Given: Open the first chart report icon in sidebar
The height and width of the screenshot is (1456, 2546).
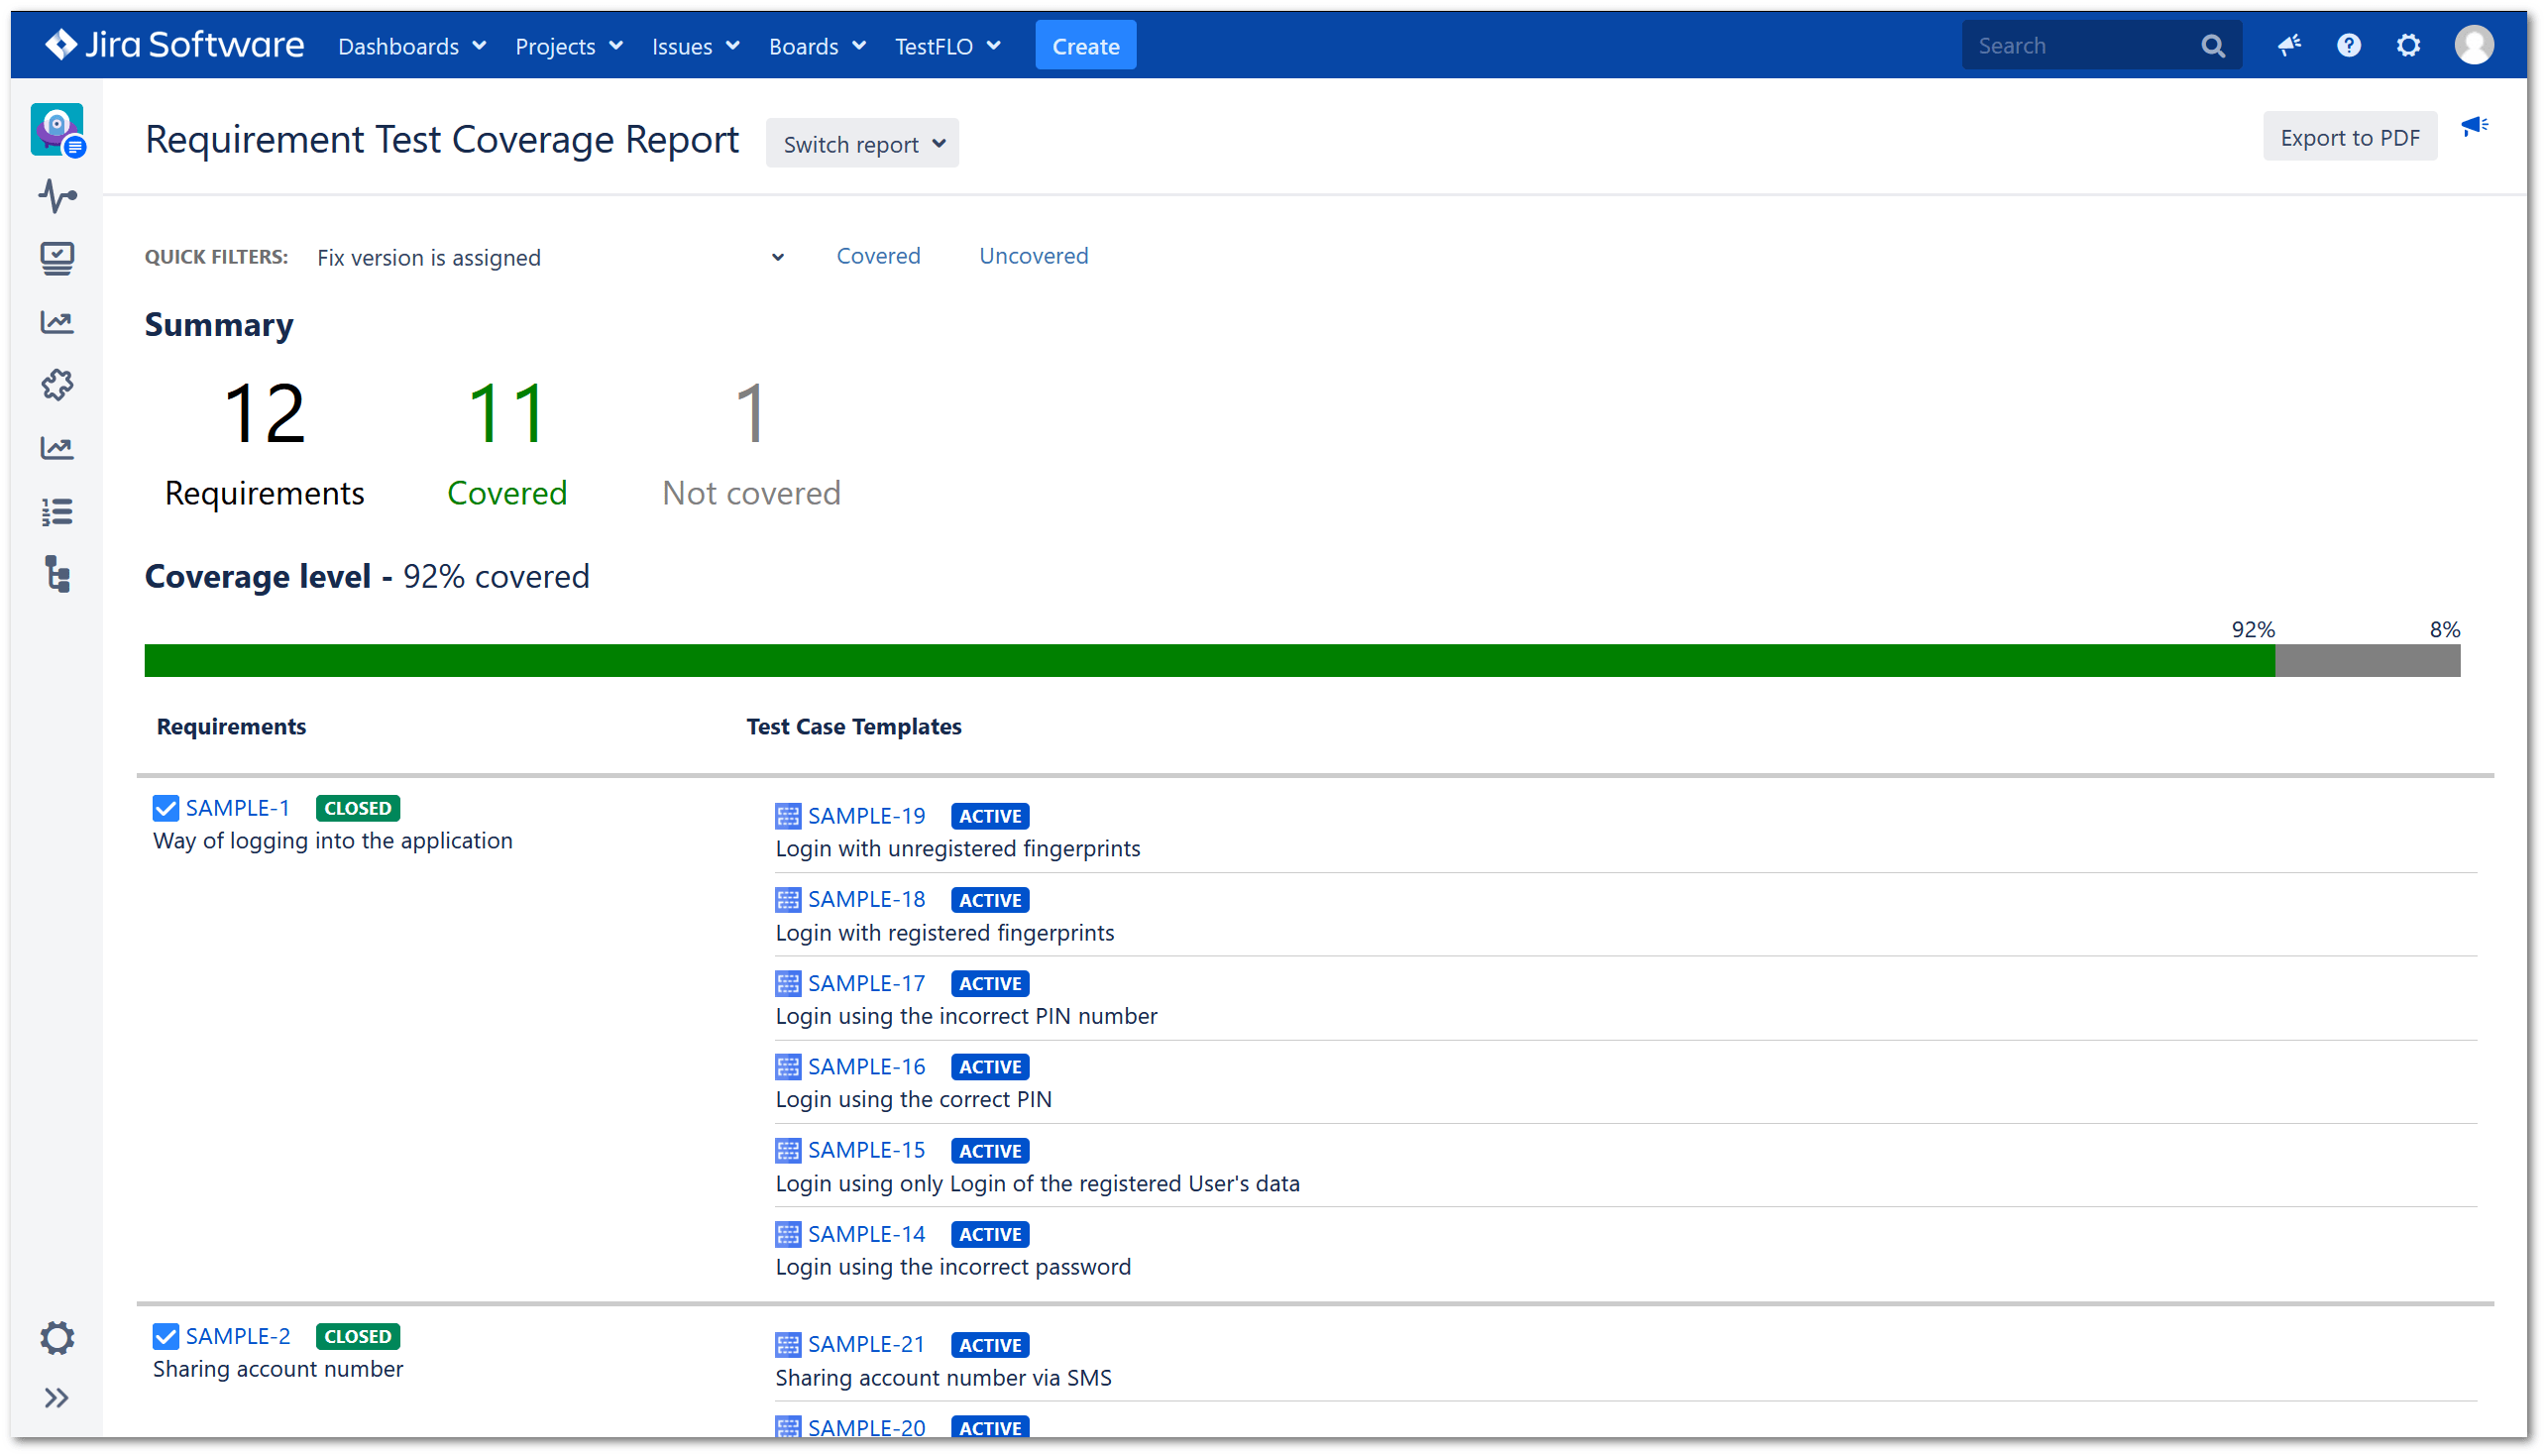Looking at the screenshot, I should click(x=56, y=322).
